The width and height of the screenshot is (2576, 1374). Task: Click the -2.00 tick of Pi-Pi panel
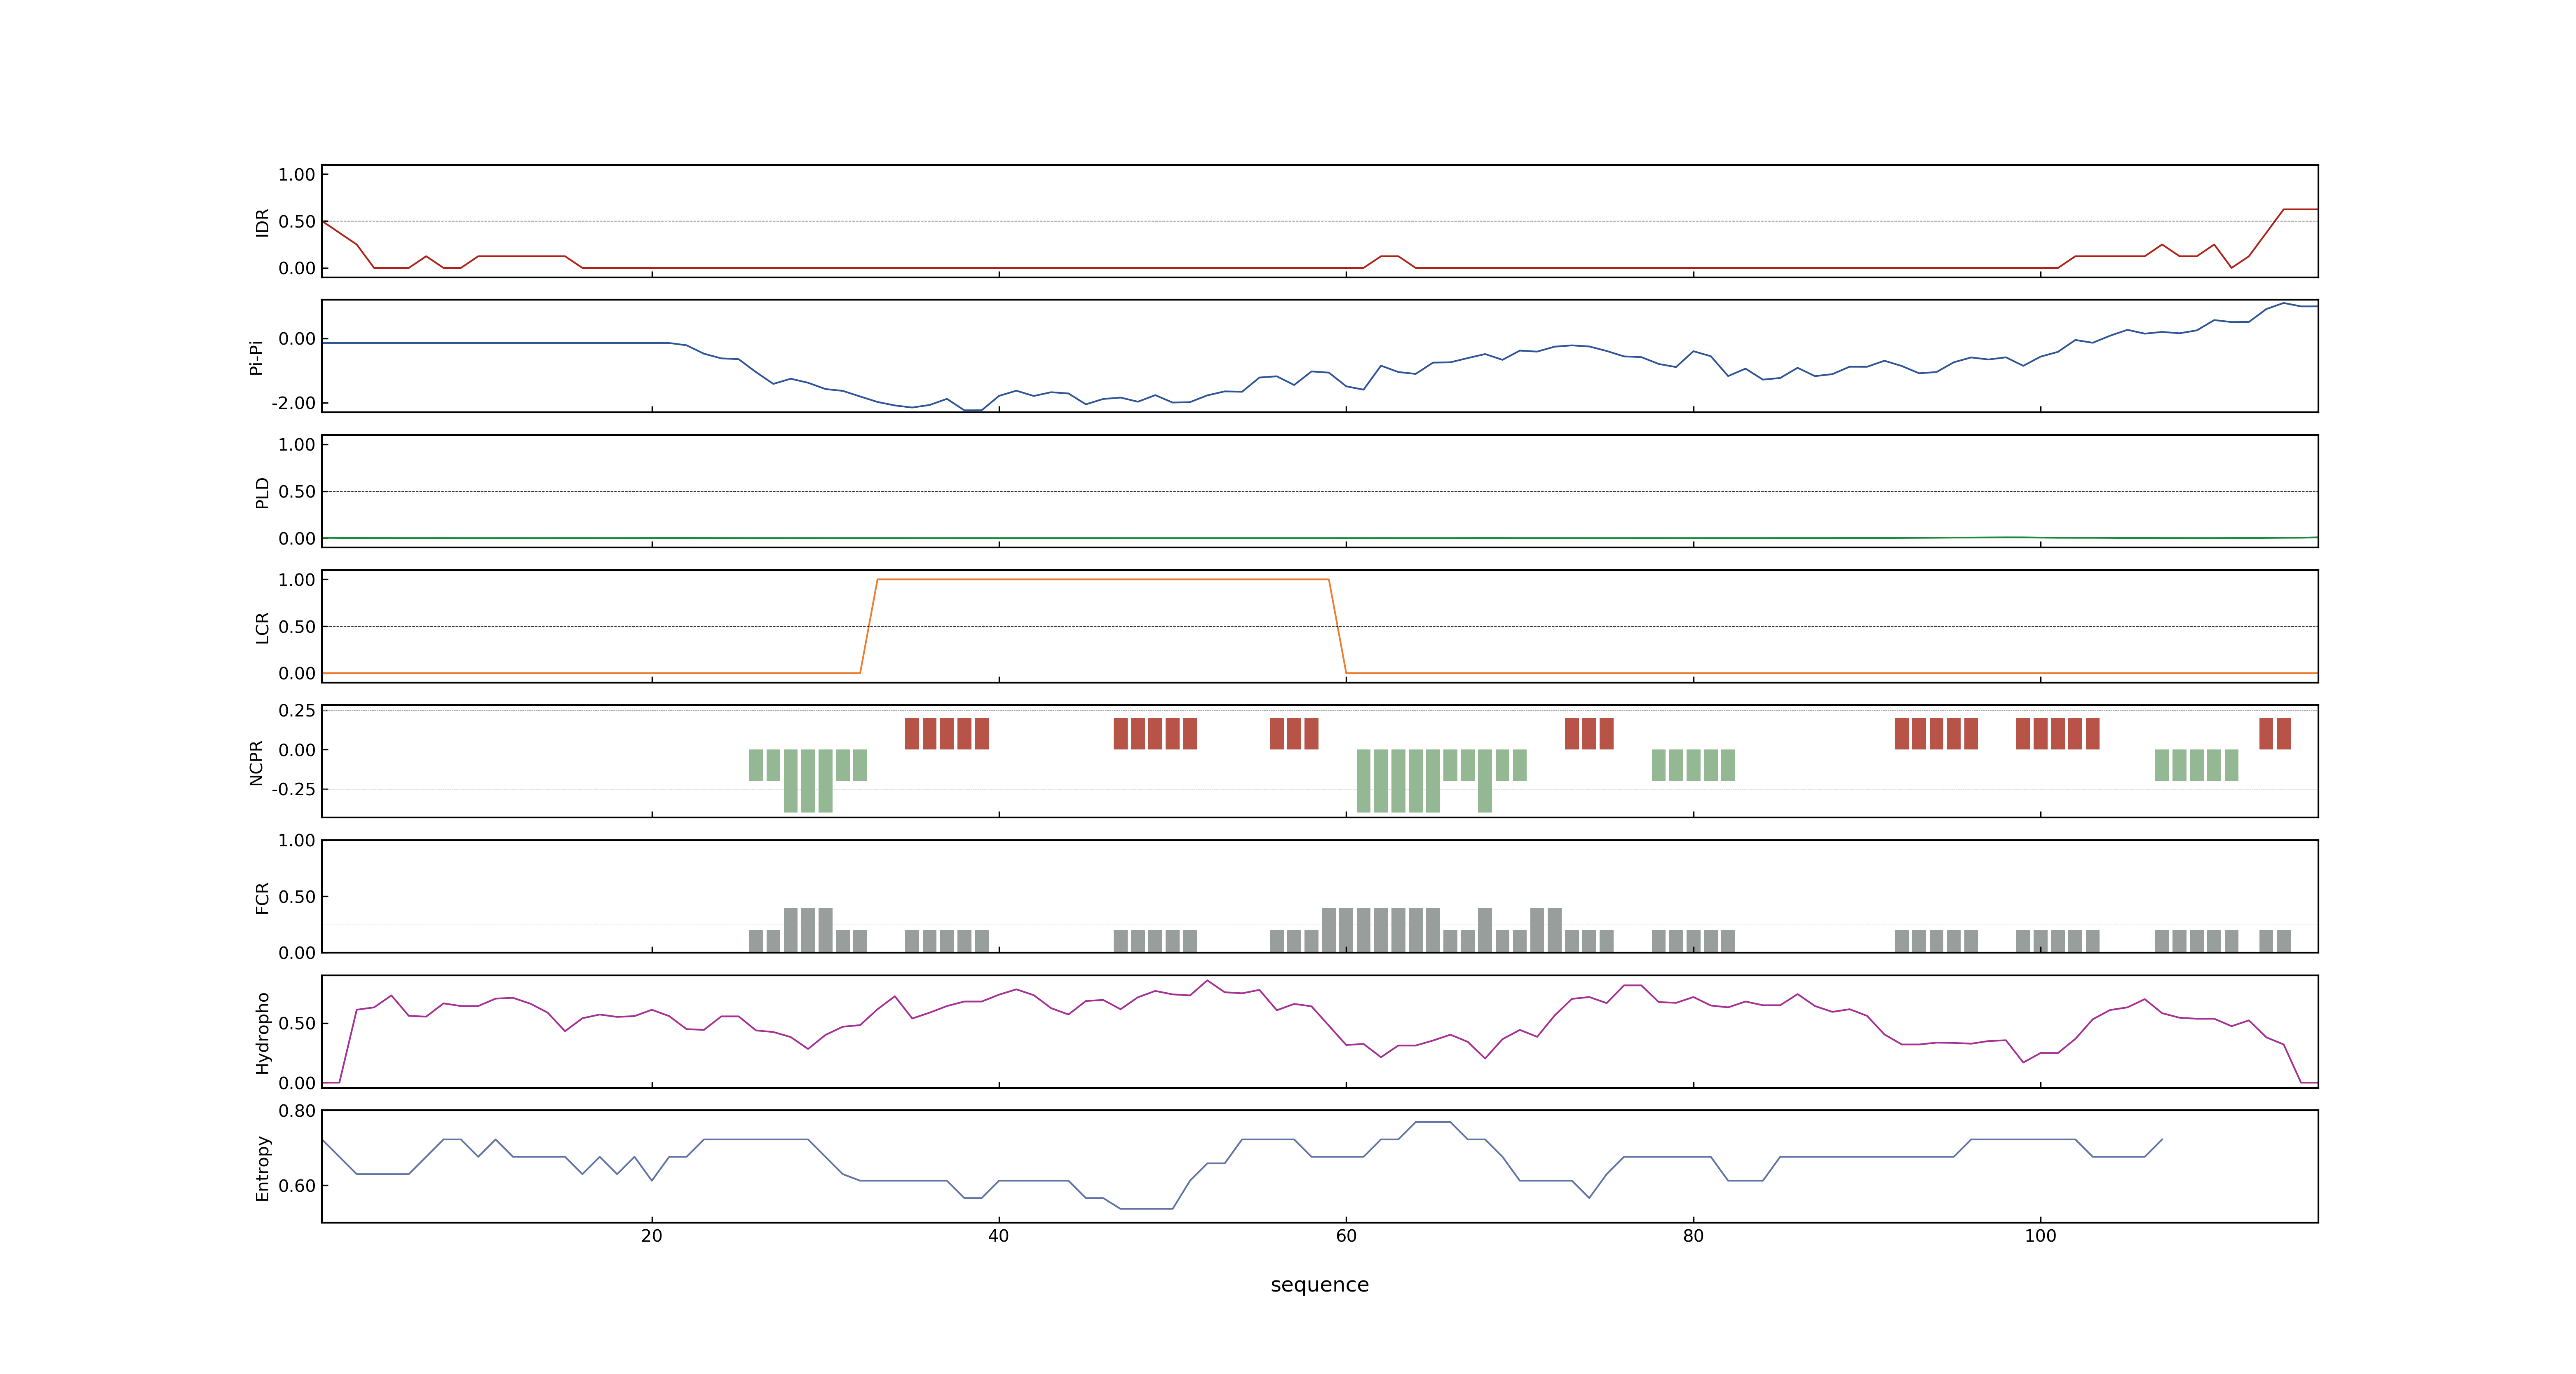coord(293,403)
